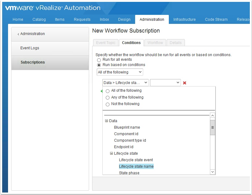
Task: Click the tree scrollbar up arrow
Action: pyautogui.click(x=212, y=115)
